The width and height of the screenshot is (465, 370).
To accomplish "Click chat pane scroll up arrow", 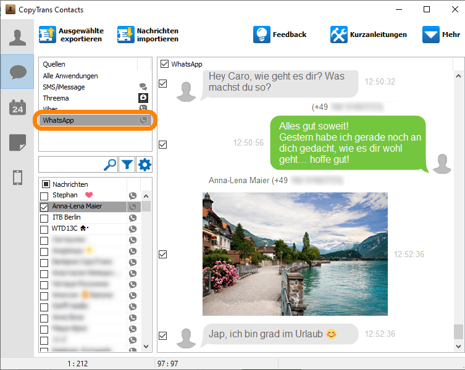I will (x=458, y=76).
